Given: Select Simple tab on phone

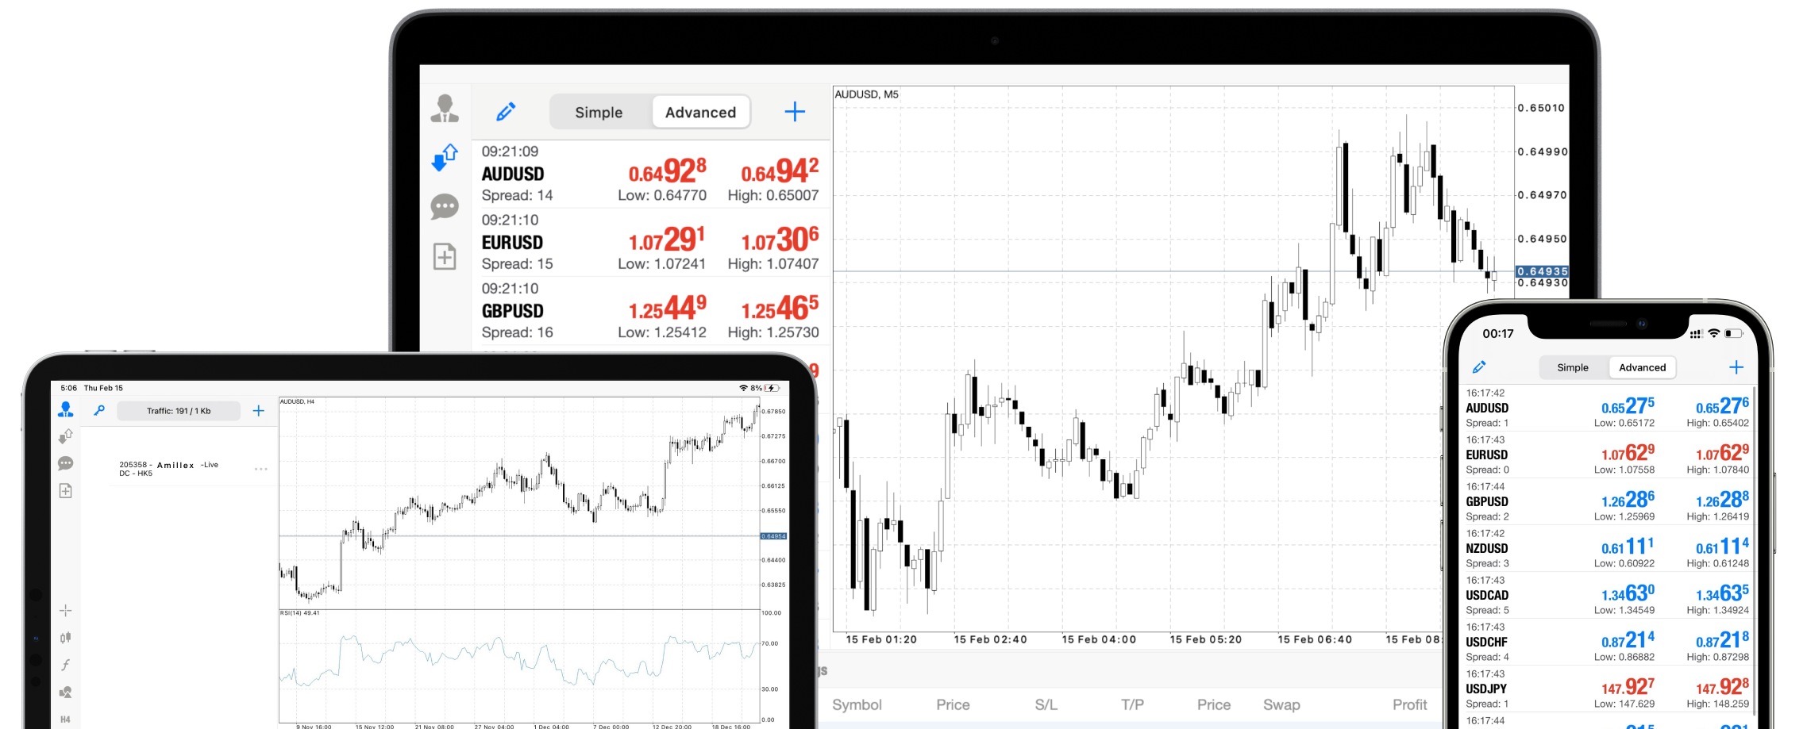Looking at the screenshot, I should (x=1573, y=367).
